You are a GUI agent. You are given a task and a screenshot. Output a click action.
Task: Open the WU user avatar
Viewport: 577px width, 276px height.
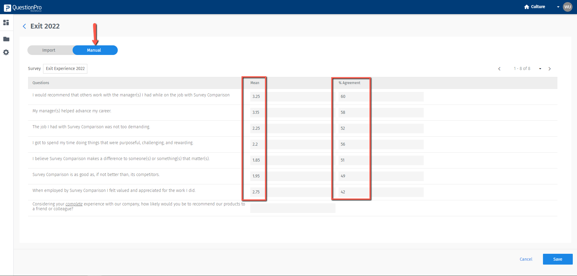[x=567, y=7]
